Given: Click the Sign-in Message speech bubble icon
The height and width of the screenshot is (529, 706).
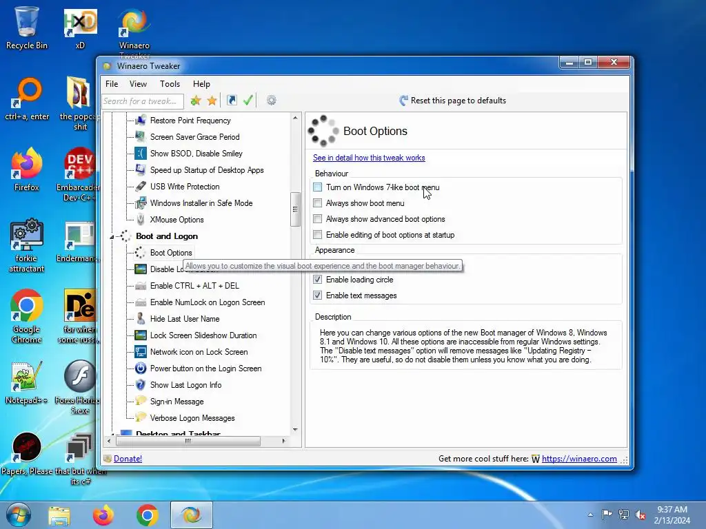Looking at the screenshot, I should pos(141,402).
